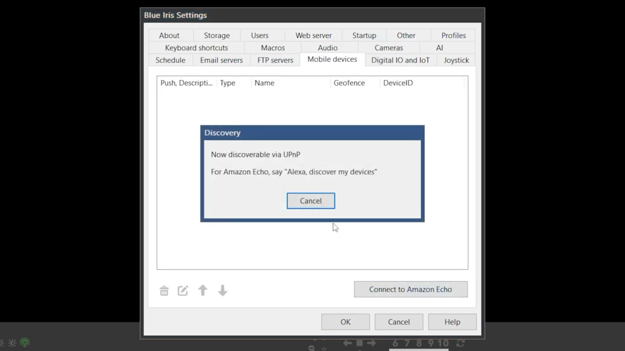This screenshot has width=625, height=351.
Task: Select the Web server tab
Action: [313, 35]
